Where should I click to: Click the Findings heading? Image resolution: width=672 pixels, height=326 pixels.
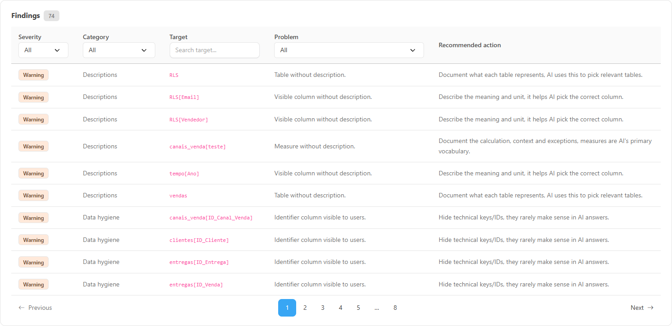pyautogui.click(x=26, y=16)
